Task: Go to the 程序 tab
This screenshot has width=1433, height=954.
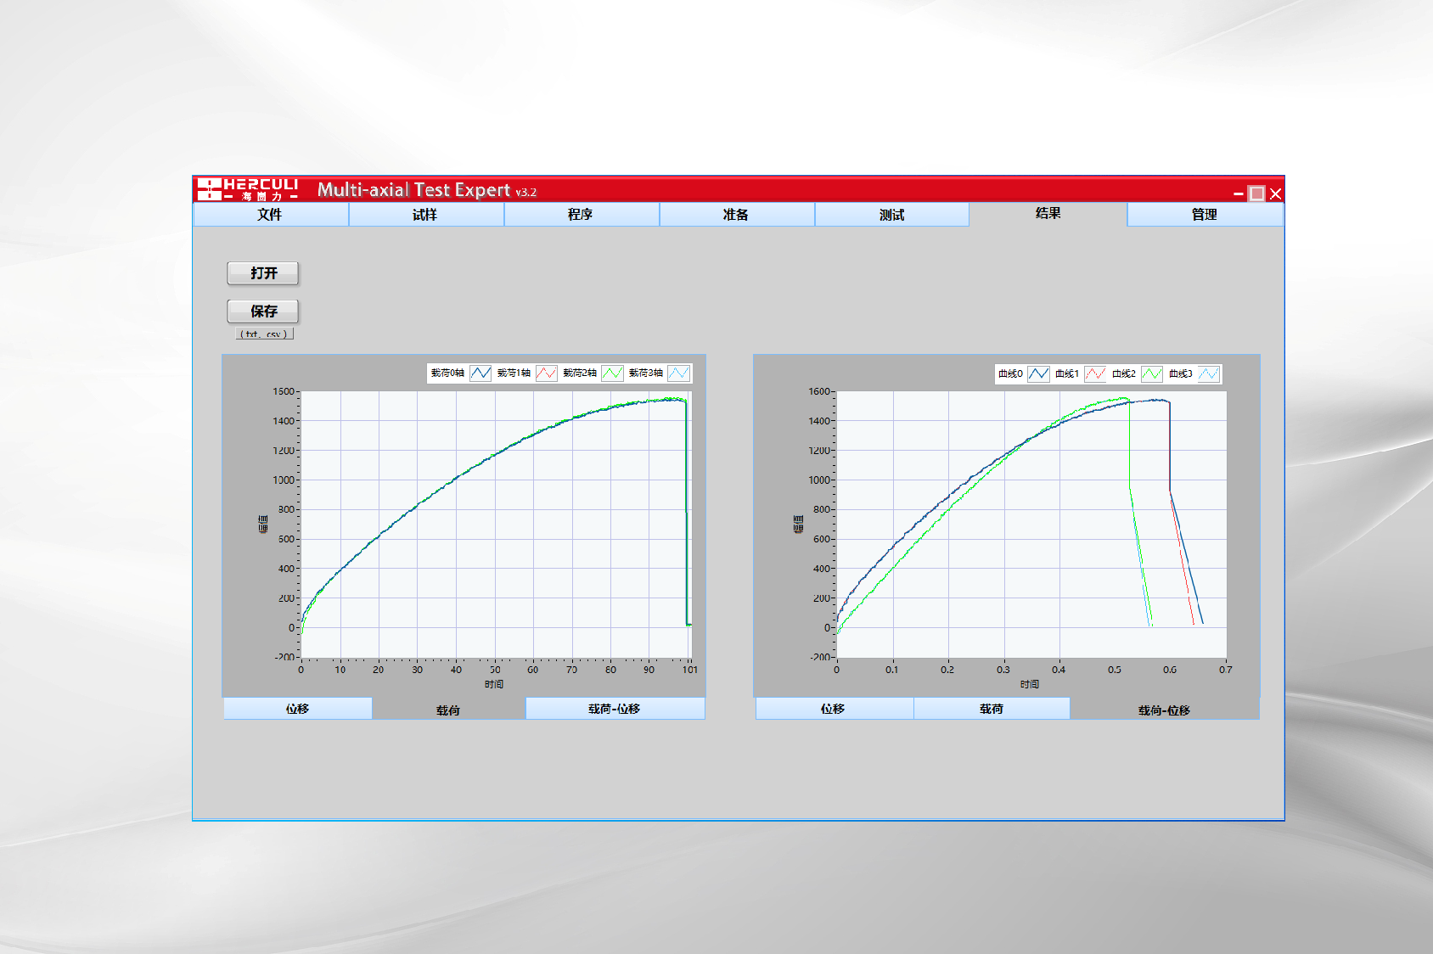Action: point(581,215)
